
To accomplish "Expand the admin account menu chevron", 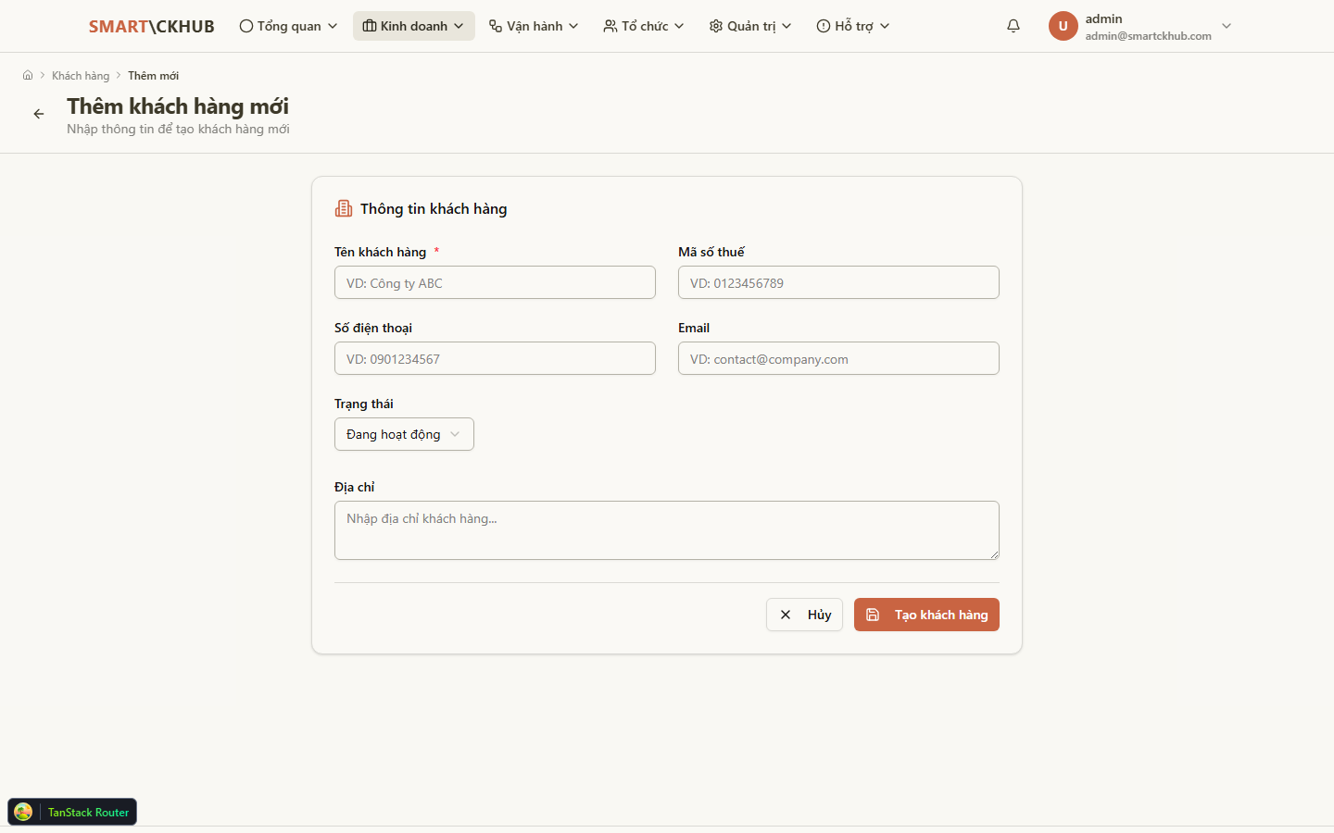I will coord(1227,26).
